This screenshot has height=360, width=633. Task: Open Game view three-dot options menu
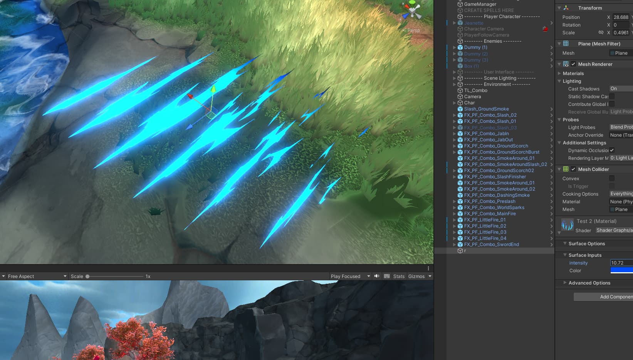428,268
